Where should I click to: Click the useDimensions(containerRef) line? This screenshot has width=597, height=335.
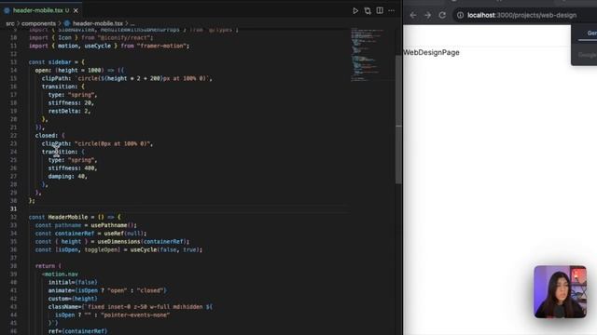[x=112, y=242]
